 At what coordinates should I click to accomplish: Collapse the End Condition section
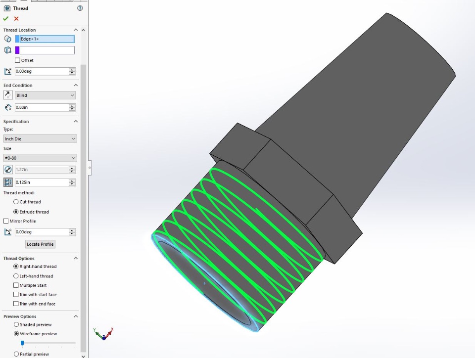point(76,85)
